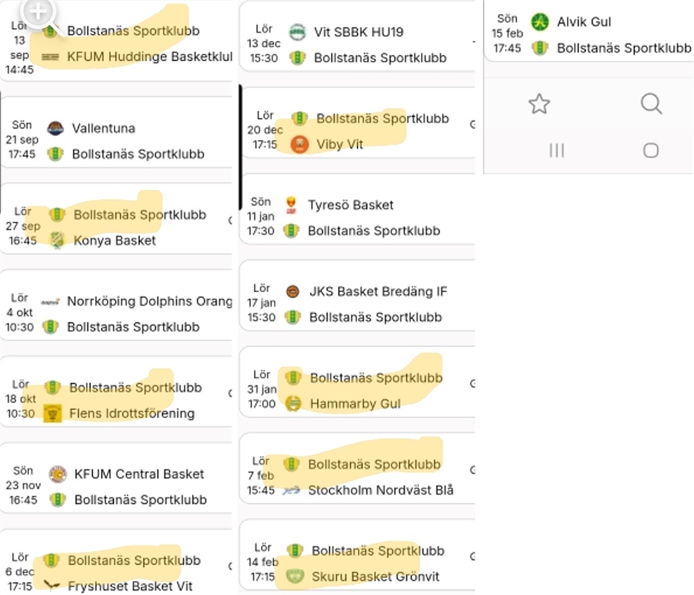Image resolution: width=694 pixels, height=595 pixels.
Task: Click the Flens Idrottsförening logo
Action: coord(52,413)
